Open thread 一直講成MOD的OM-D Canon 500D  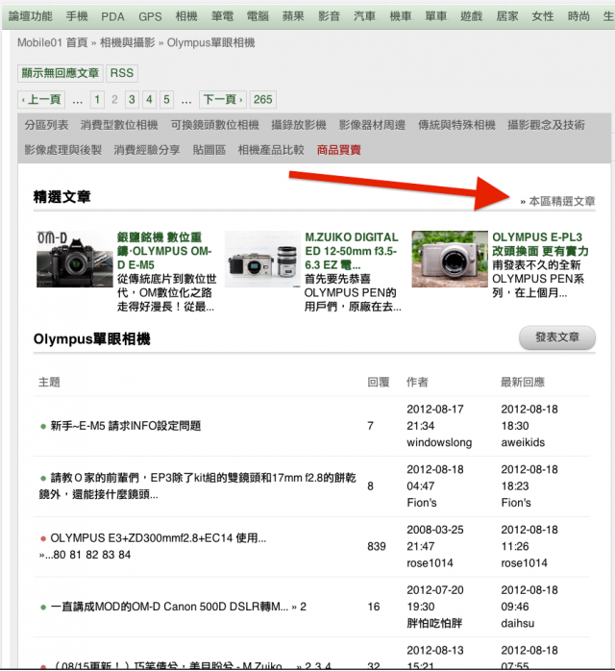coord(169,608)
